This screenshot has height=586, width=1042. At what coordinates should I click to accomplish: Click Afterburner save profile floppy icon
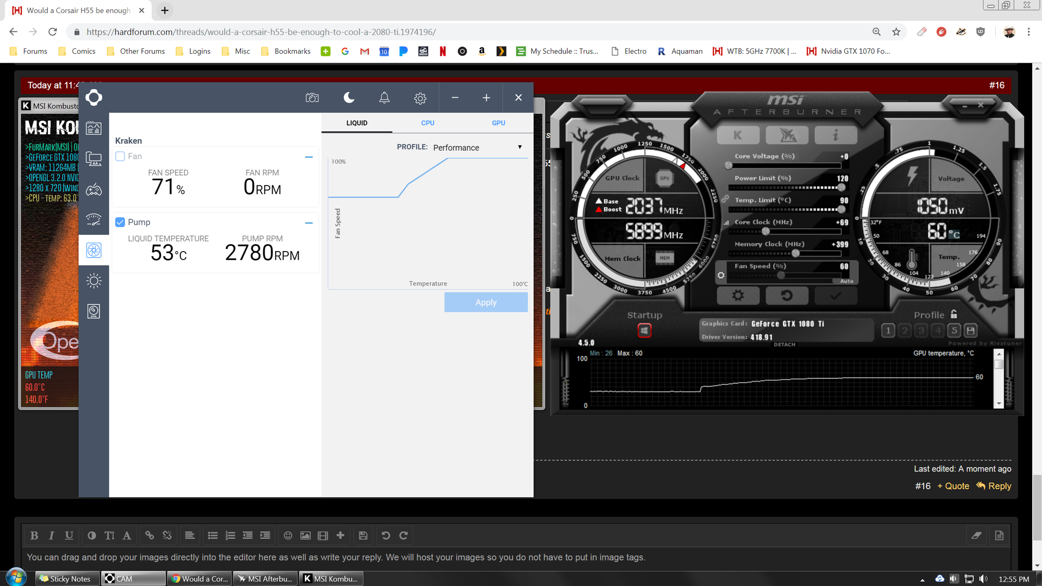[x=971, y=330]
